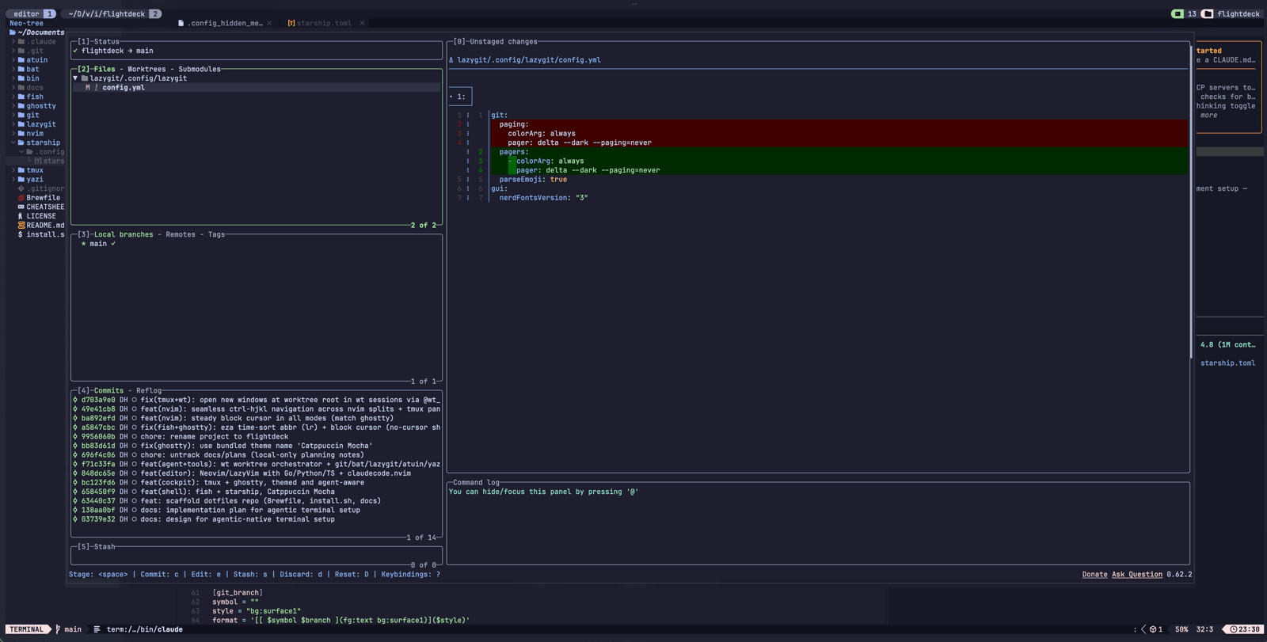Click the .config_hidden_me tab's file icon
This screenshot has height=642, width=1267.
click(181, 23)
